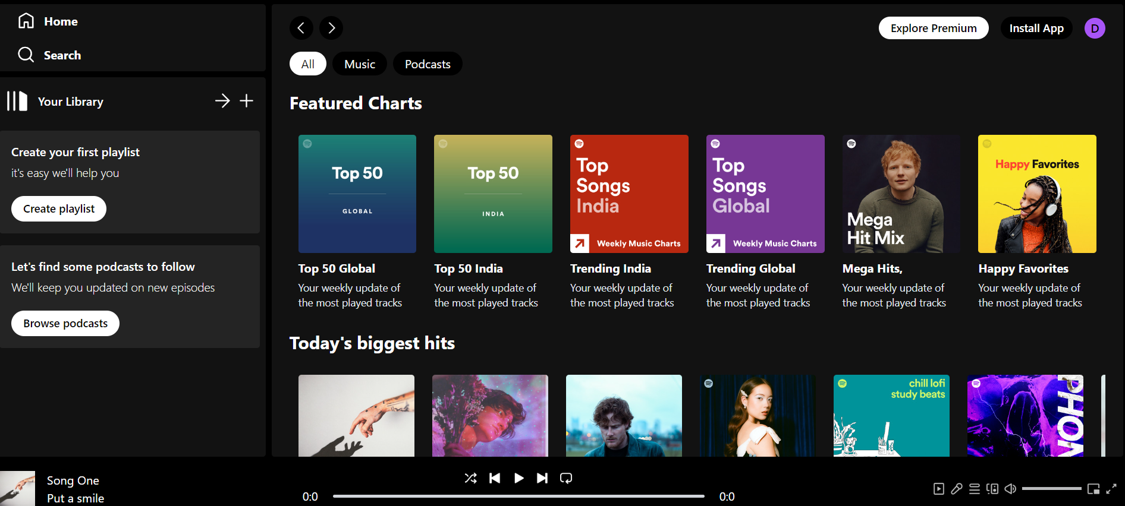Open connect to a device icon
Image resolution: width=1125 pixels, height=506 pixels.
coord(992,489)
